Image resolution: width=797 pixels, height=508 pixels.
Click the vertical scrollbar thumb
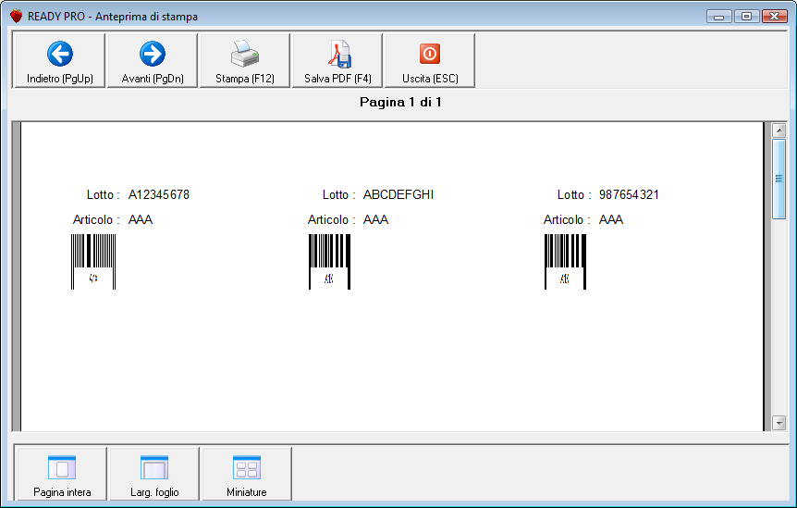click(779, 179)
